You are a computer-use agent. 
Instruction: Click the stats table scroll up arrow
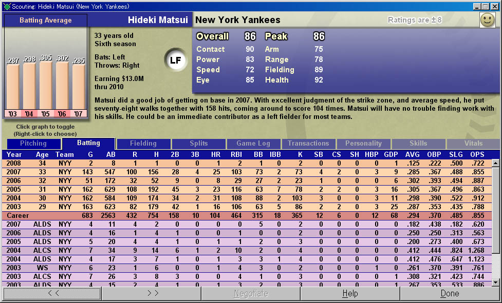496,163
